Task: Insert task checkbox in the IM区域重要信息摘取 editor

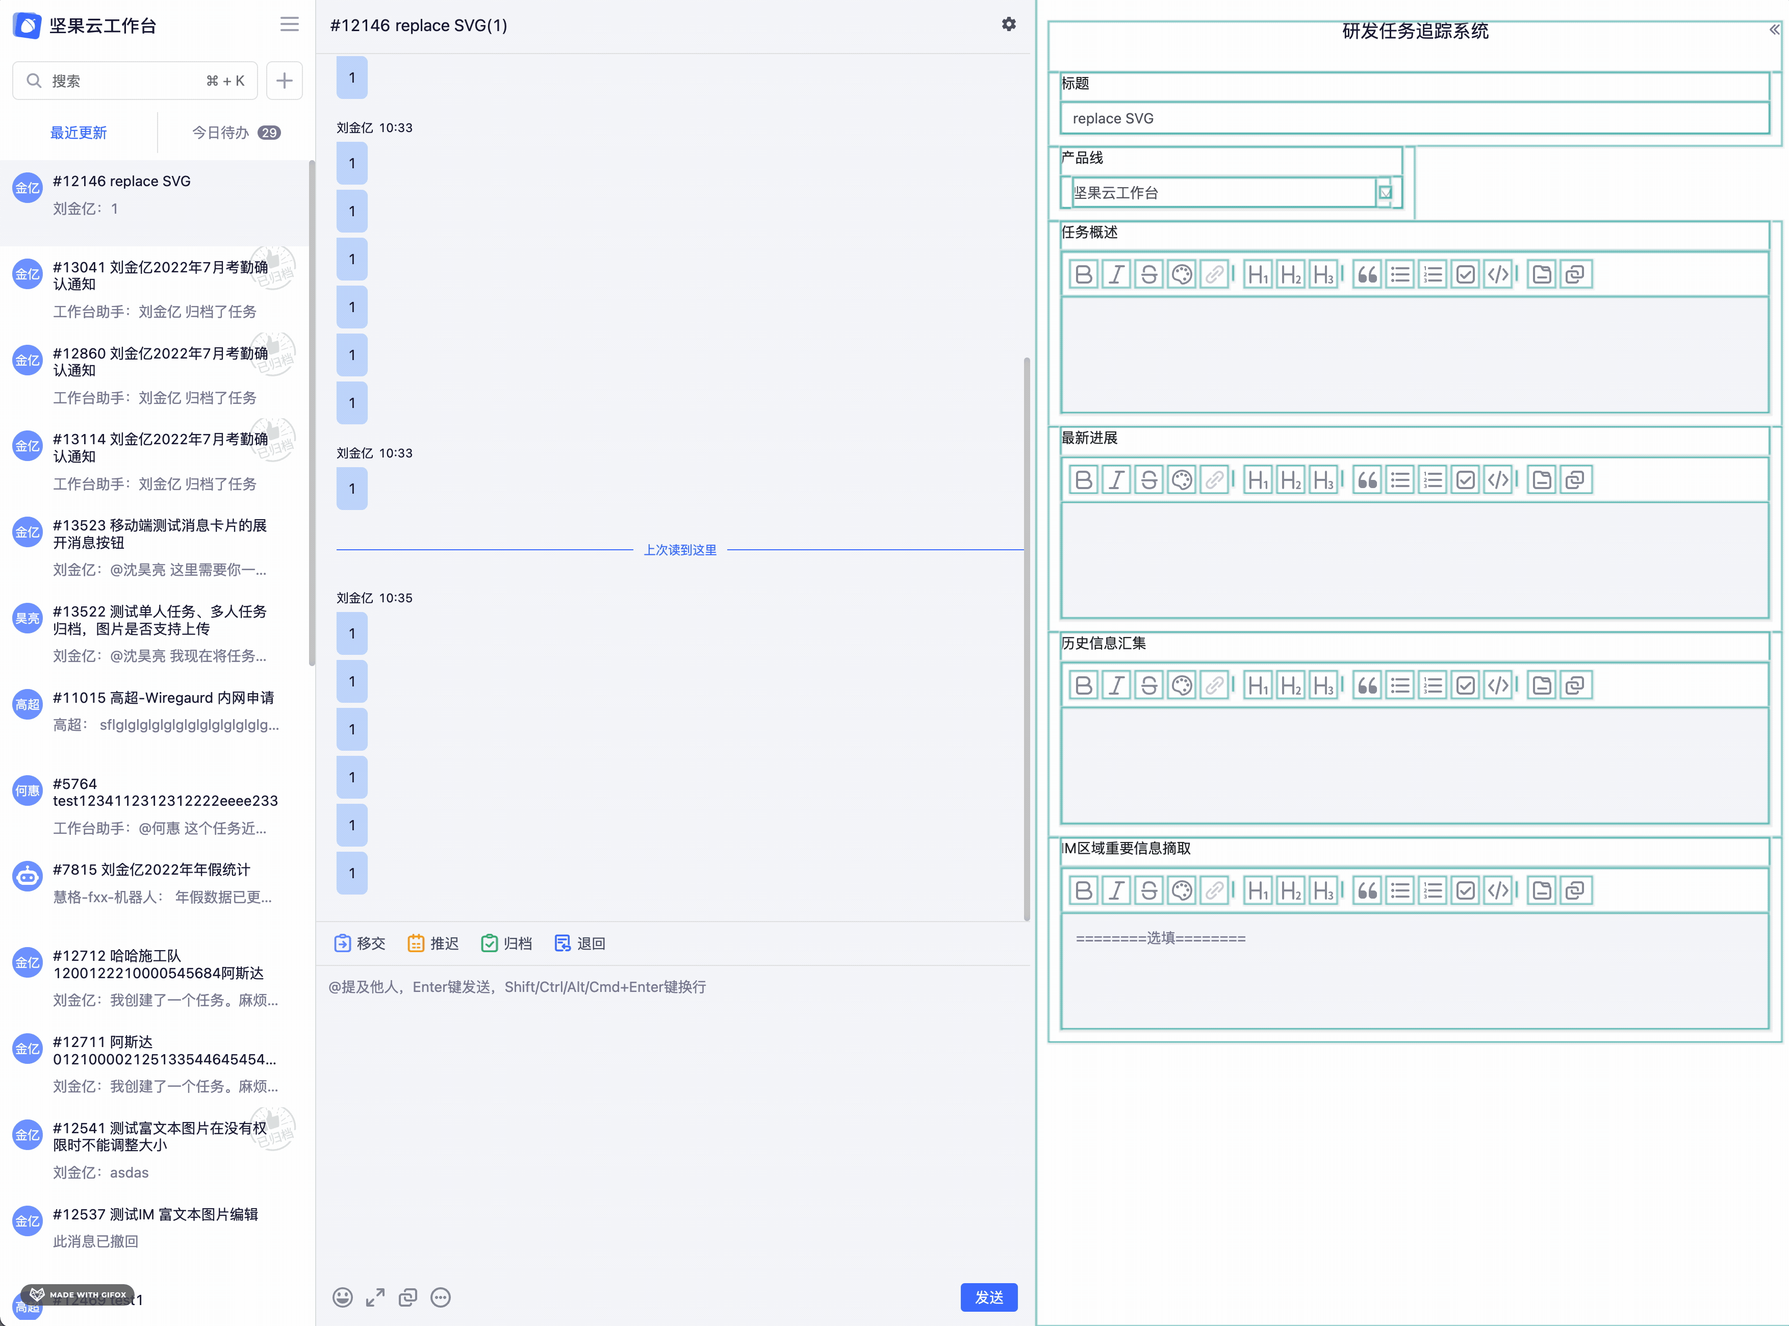Action: coord(1466,891)
